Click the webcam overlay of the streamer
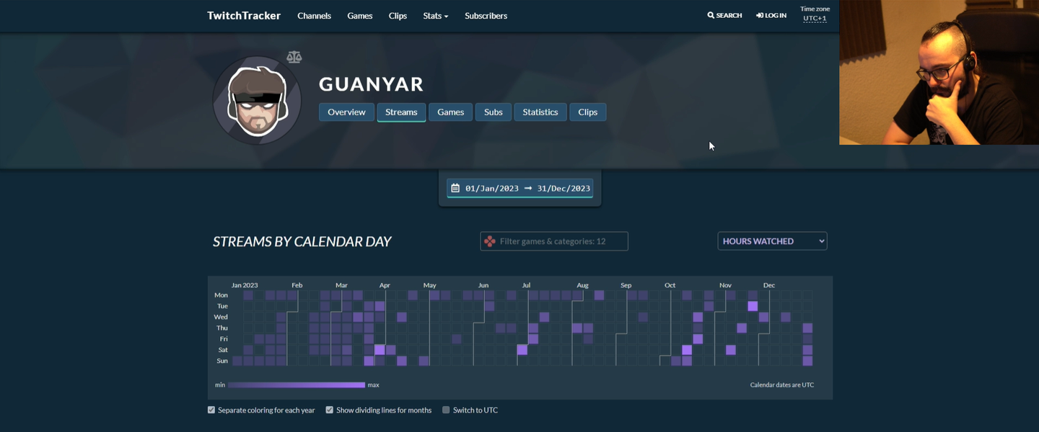Screen dimensions: 1039x432 coord(939,72)
